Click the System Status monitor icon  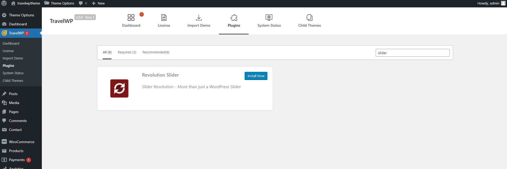pos(269,17)
